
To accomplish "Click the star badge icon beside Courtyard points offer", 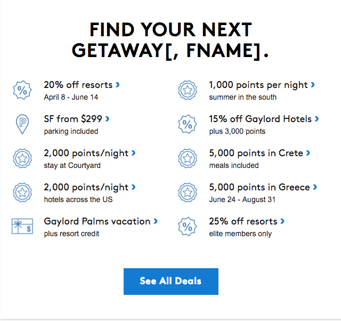I will point(22,158).
